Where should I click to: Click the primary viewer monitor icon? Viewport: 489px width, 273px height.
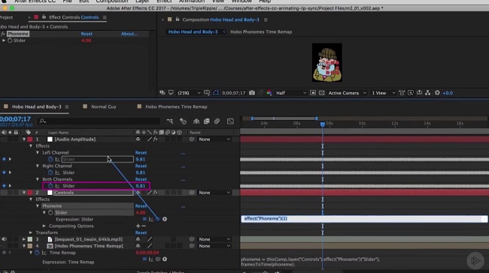pyautogui.click(x=171, y=93)
